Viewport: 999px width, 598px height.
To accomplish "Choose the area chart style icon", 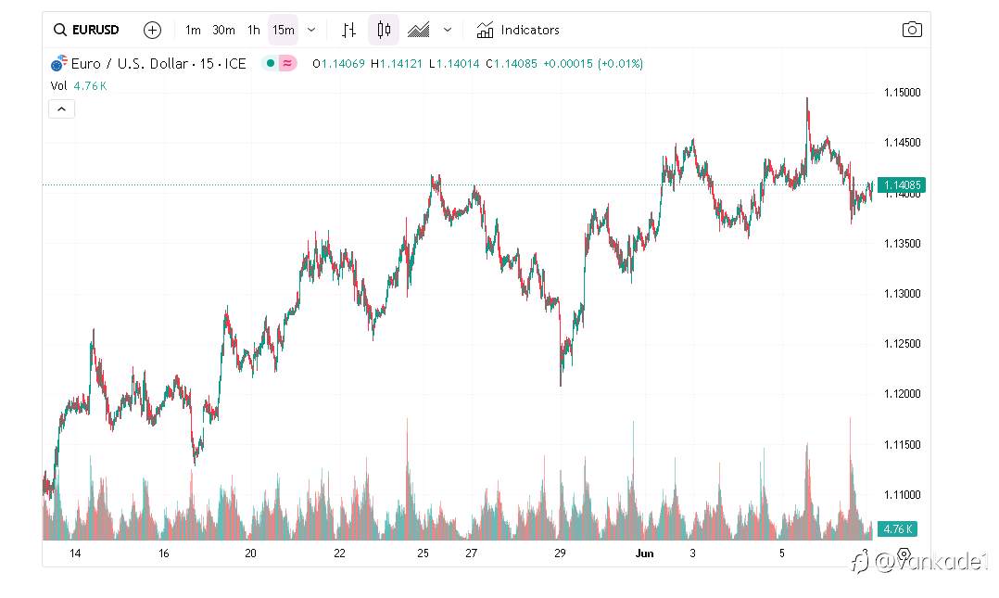I will pyautogui.click(x=419, y=30).
